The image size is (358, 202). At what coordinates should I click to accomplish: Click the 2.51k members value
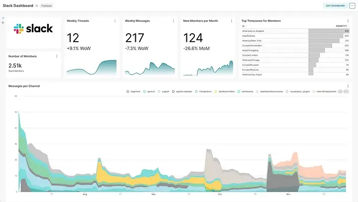click(15, 66)
